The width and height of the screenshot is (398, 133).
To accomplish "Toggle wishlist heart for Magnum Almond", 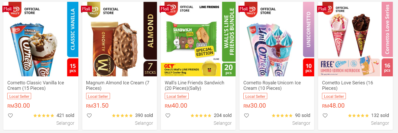I will [89, 116].
